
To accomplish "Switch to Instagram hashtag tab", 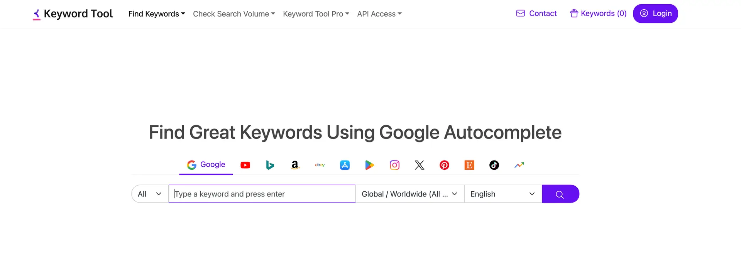I will 394,165.
